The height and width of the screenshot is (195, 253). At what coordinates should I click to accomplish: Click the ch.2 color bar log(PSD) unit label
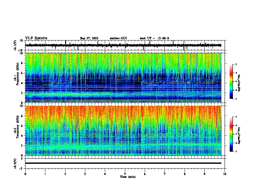click(x=239, y=136)
